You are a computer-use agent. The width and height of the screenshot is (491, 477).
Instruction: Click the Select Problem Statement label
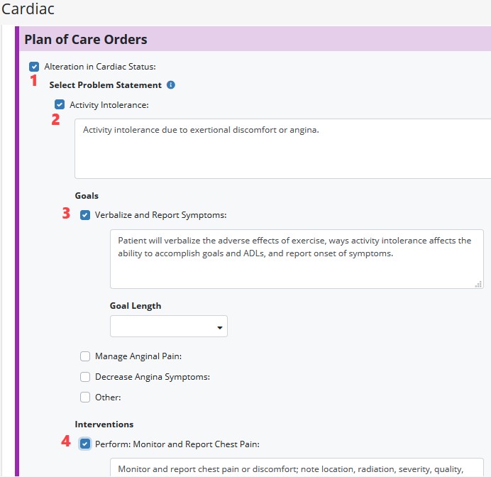(x=105, y=85)
